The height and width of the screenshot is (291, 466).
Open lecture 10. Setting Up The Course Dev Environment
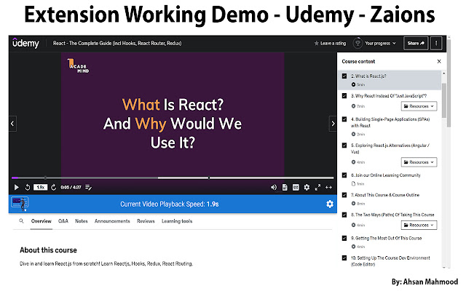click(390, 261)
